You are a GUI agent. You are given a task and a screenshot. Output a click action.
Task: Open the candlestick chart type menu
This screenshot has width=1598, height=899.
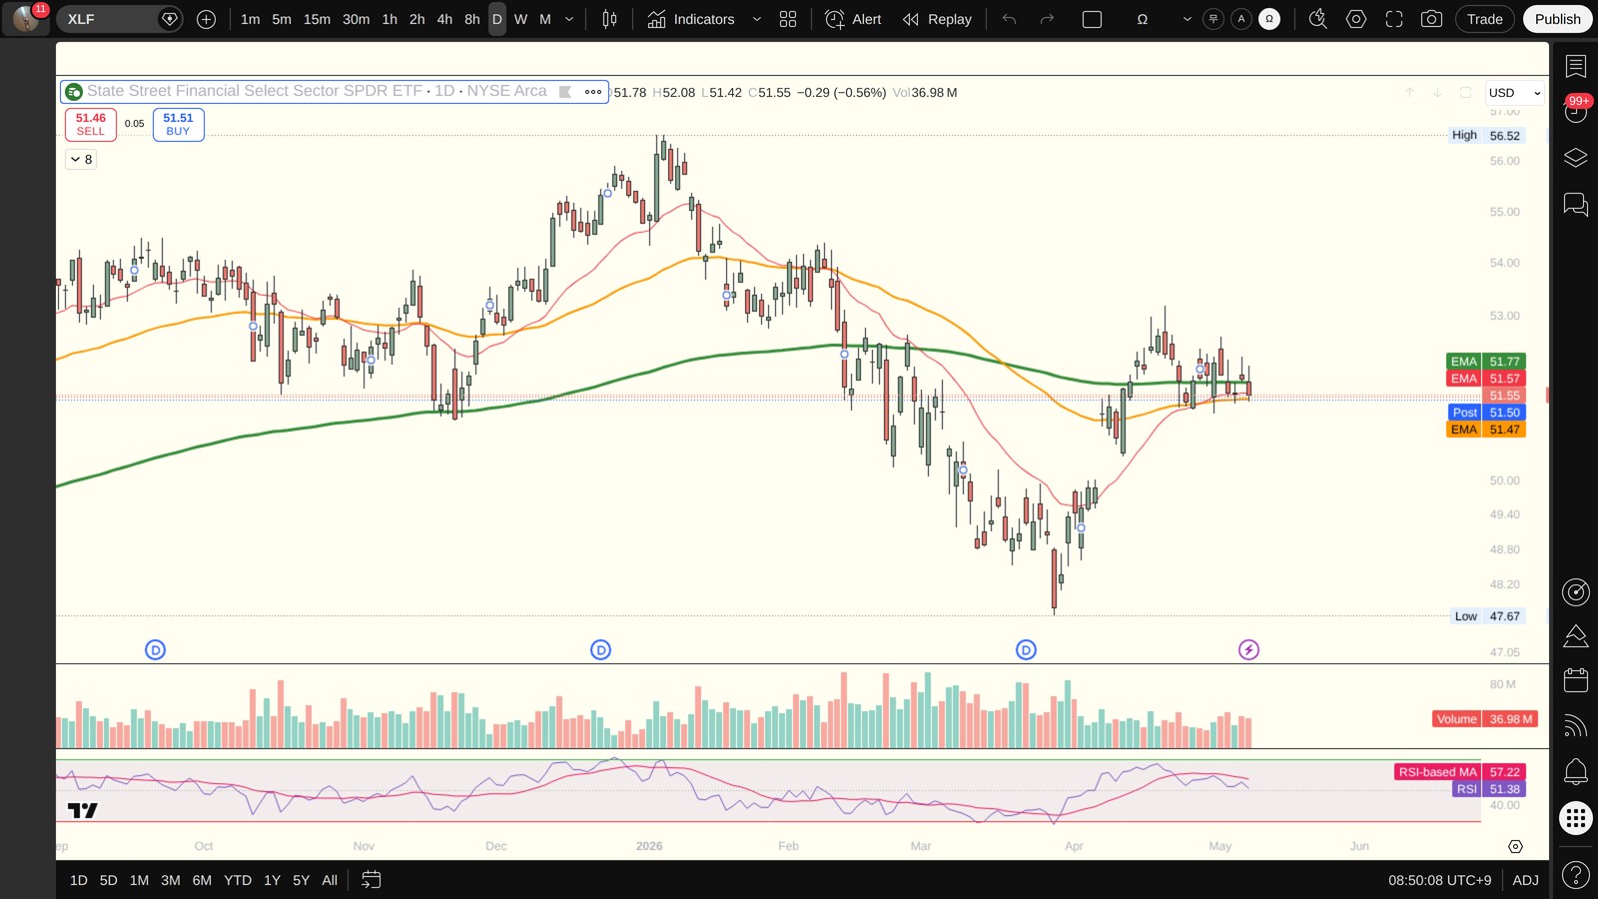pos(609,19)
